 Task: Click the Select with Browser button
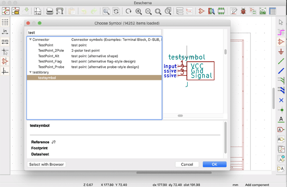(46, 165)
